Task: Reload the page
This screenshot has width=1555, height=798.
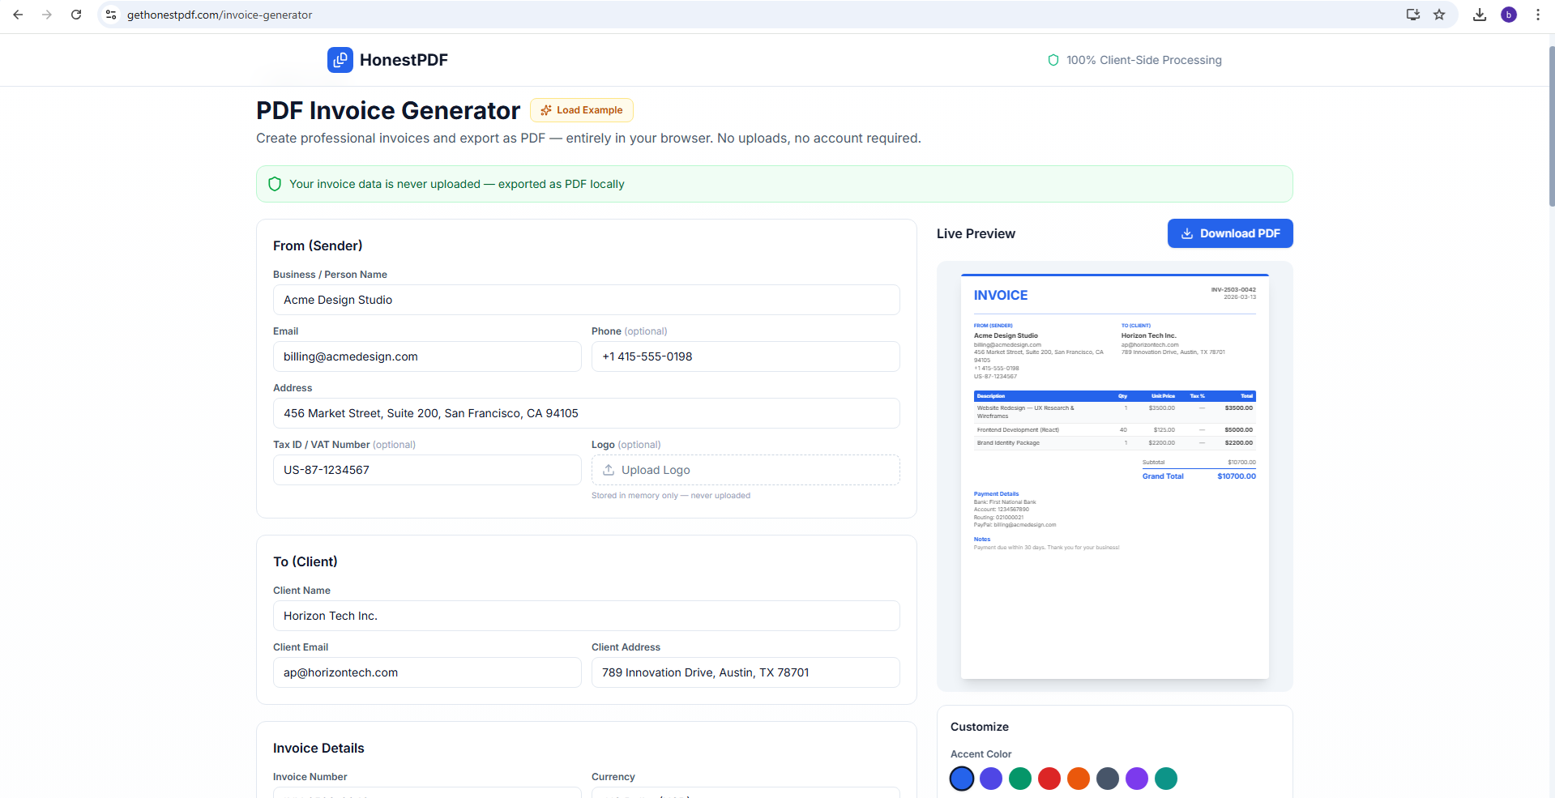Action: pos(76,15)
